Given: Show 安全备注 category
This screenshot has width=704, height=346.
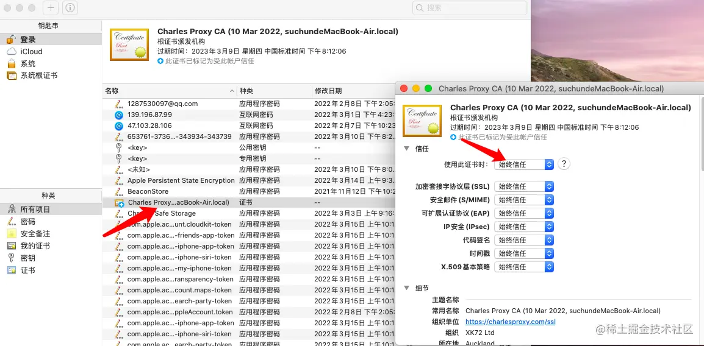Looking at the screenshot, I should click(51, 233).
